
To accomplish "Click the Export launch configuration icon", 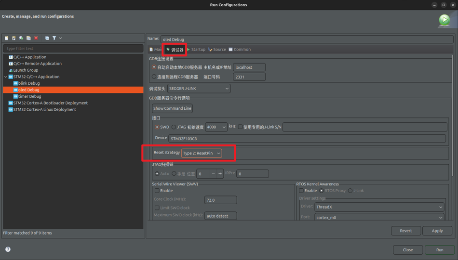I will click(21, 38).
